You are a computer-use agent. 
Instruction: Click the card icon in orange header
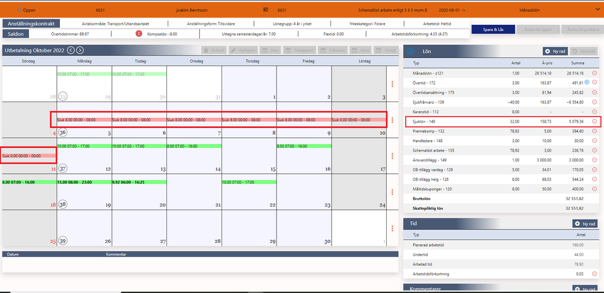[266, 10]
